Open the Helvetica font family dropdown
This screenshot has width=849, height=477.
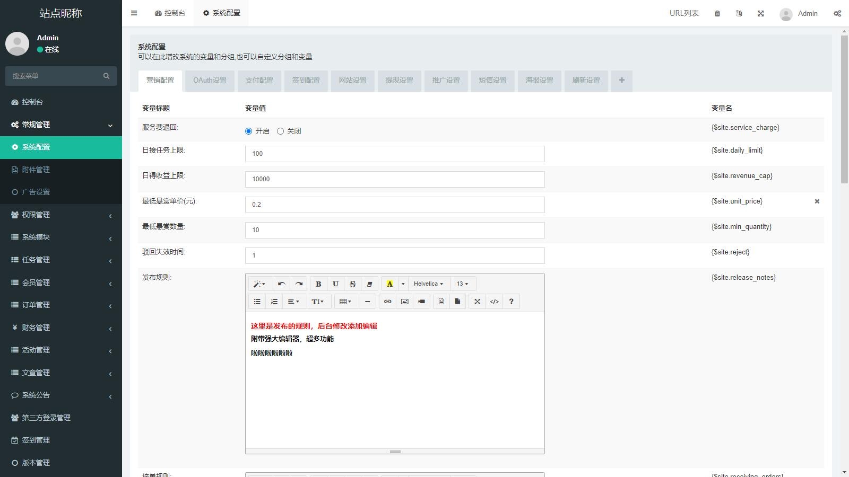coord(428,284)
